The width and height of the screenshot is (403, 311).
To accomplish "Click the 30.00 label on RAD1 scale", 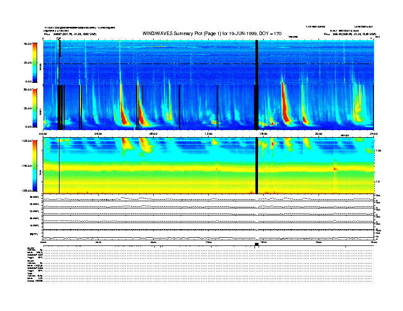I will pyautogui.click(x=27, y=108).
